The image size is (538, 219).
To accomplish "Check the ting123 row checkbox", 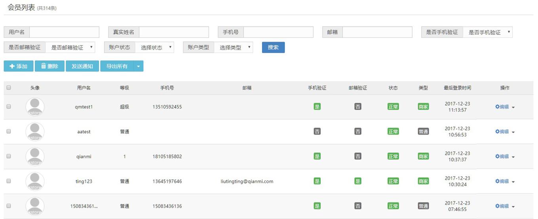I will click(x=9, y=181).
